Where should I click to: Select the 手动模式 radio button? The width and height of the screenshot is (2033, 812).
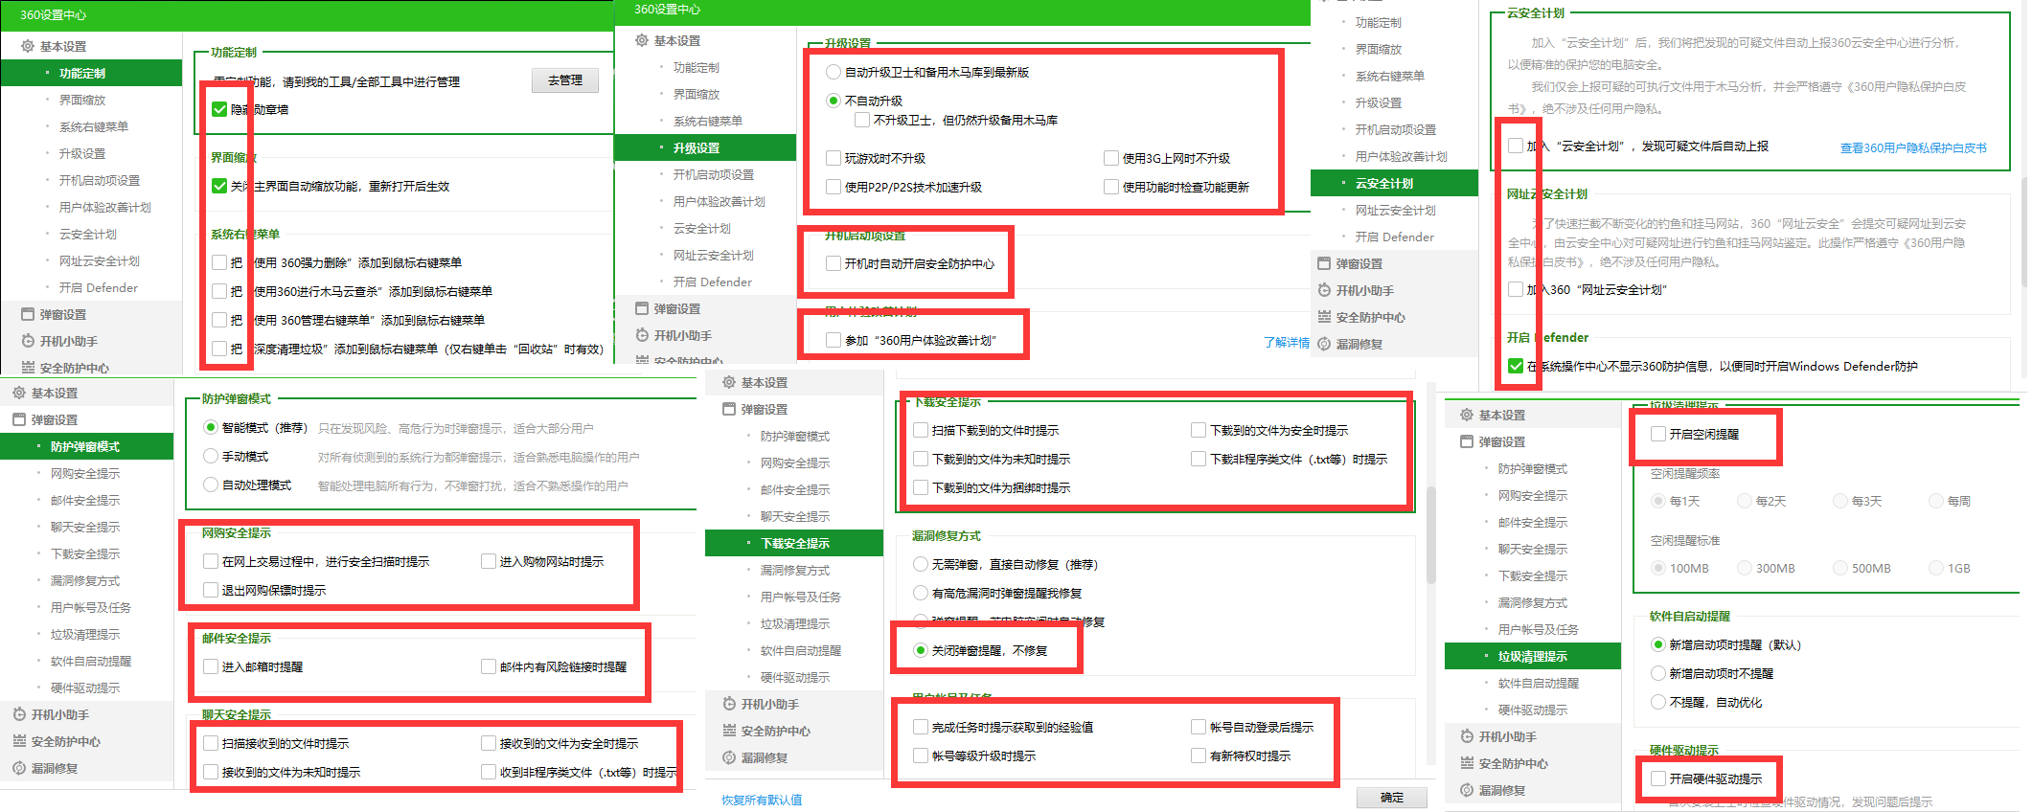[x=211, y=457]
